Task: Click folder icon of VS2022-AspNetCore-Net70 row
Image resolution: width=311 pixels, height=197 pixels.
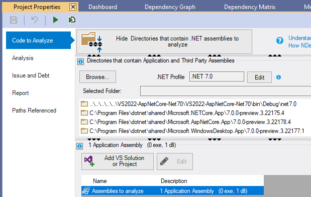Action: point(84,103)
